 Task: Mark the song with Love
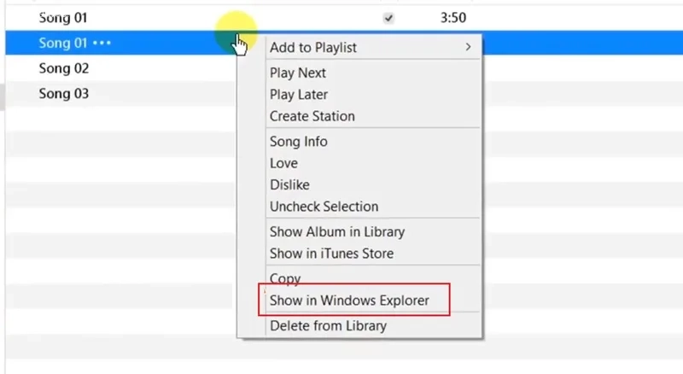373,163
